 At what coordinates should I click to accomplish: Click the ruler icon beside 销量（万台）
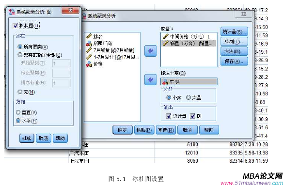[x=166, y=43]
